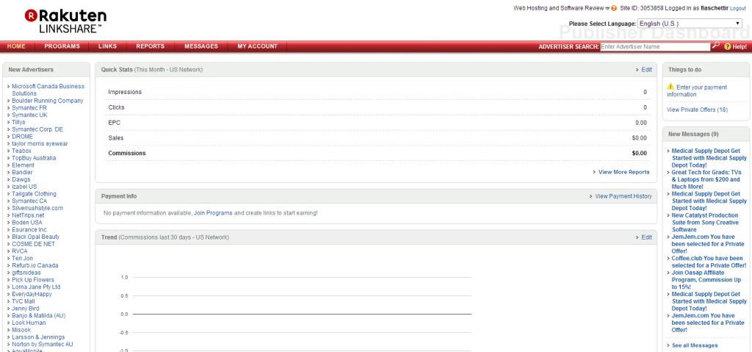Open Esurance Inc. advertiser
This screenshot has width=752, height=352.
click(29, 229)
